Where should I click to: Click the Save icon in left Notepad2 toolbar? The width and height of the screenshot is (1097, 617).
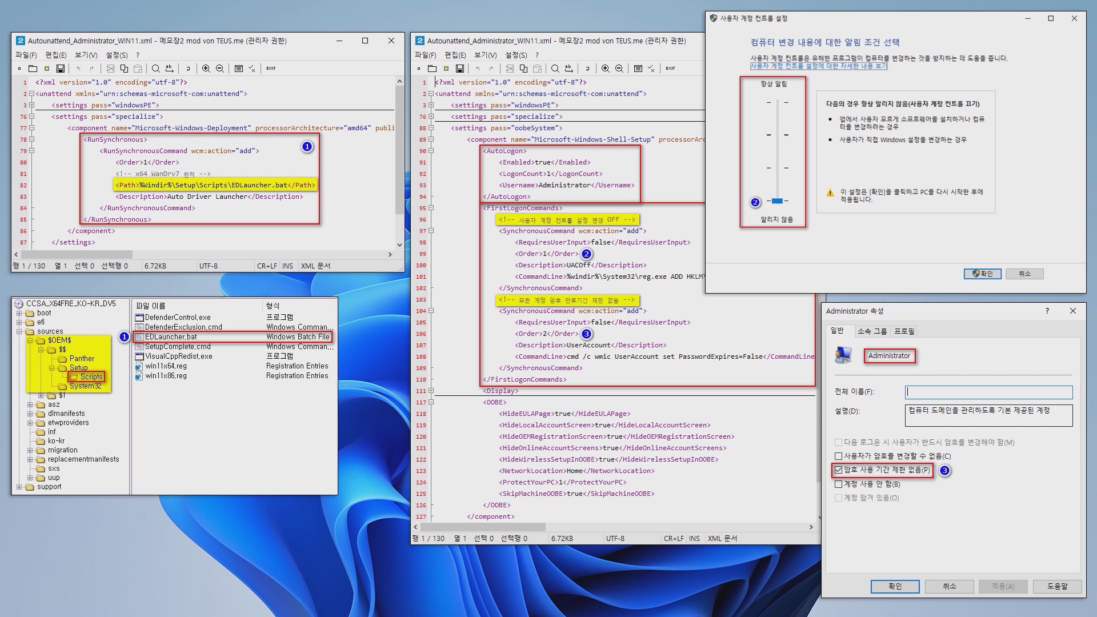(x=60, y=69)
